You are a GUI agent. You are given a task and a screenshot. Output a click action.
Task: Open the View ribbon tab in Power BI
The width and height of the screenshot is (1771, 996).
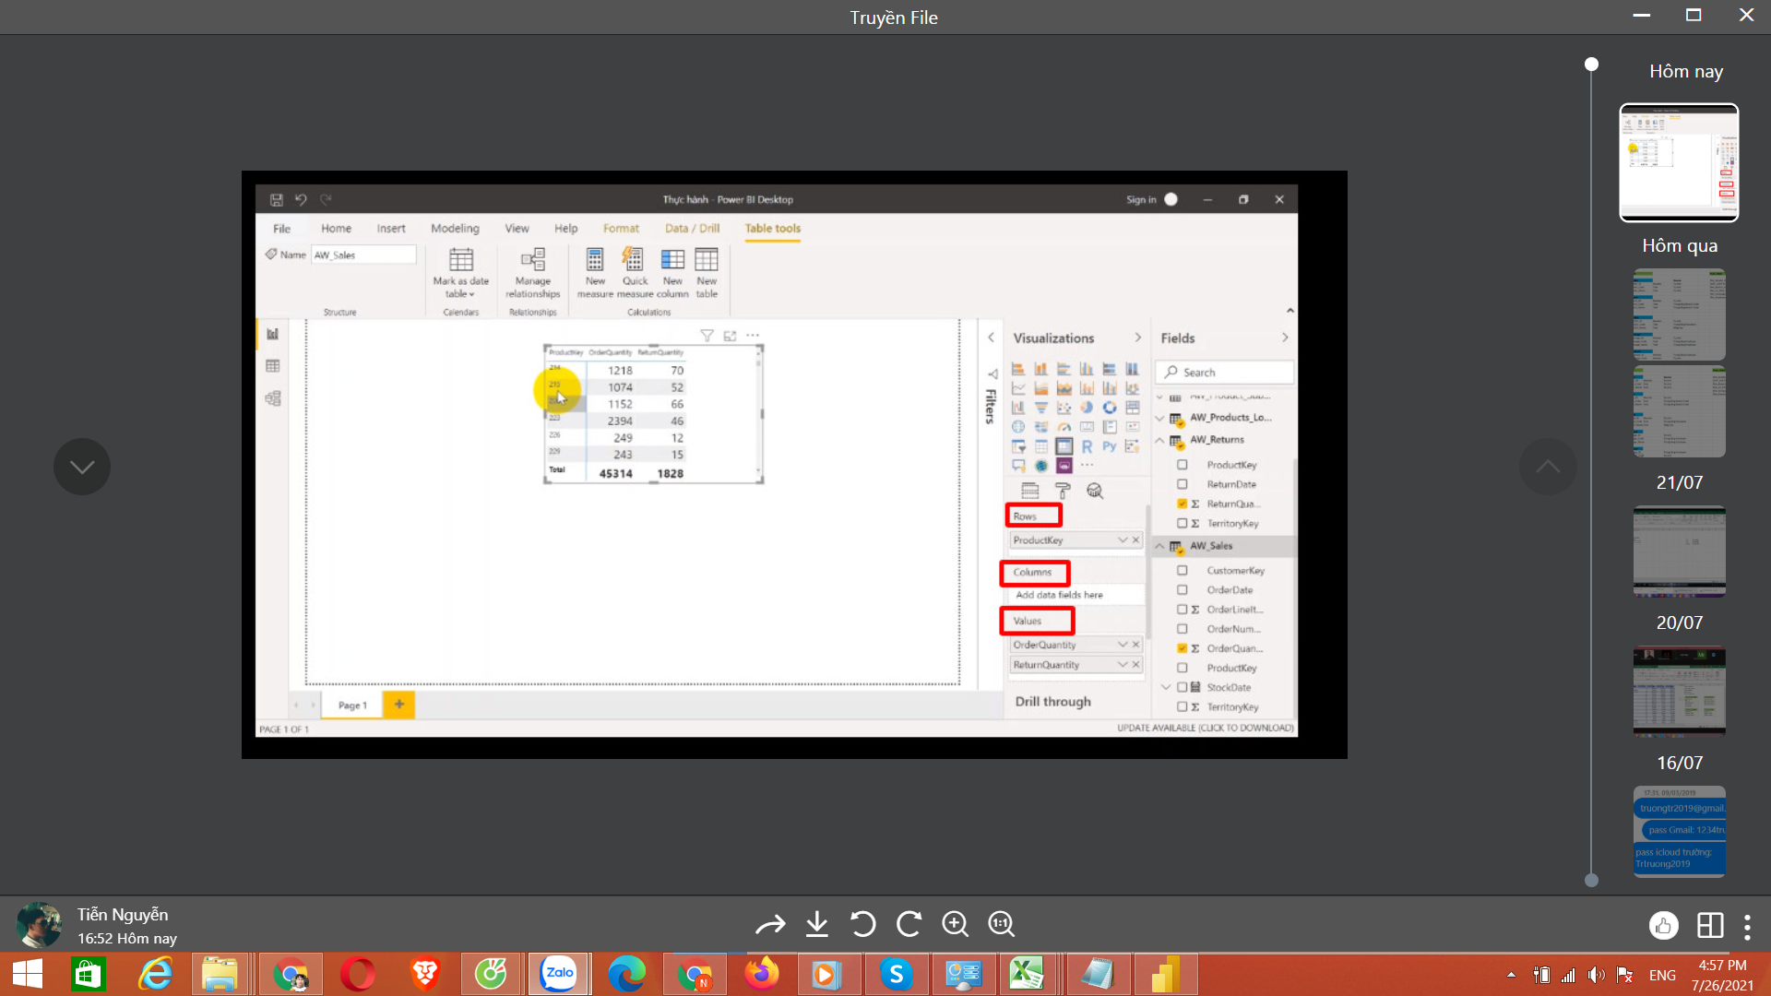tap(517, 228)
